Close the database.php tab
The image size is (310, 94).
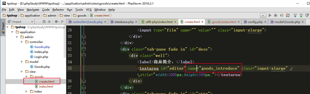136,22
